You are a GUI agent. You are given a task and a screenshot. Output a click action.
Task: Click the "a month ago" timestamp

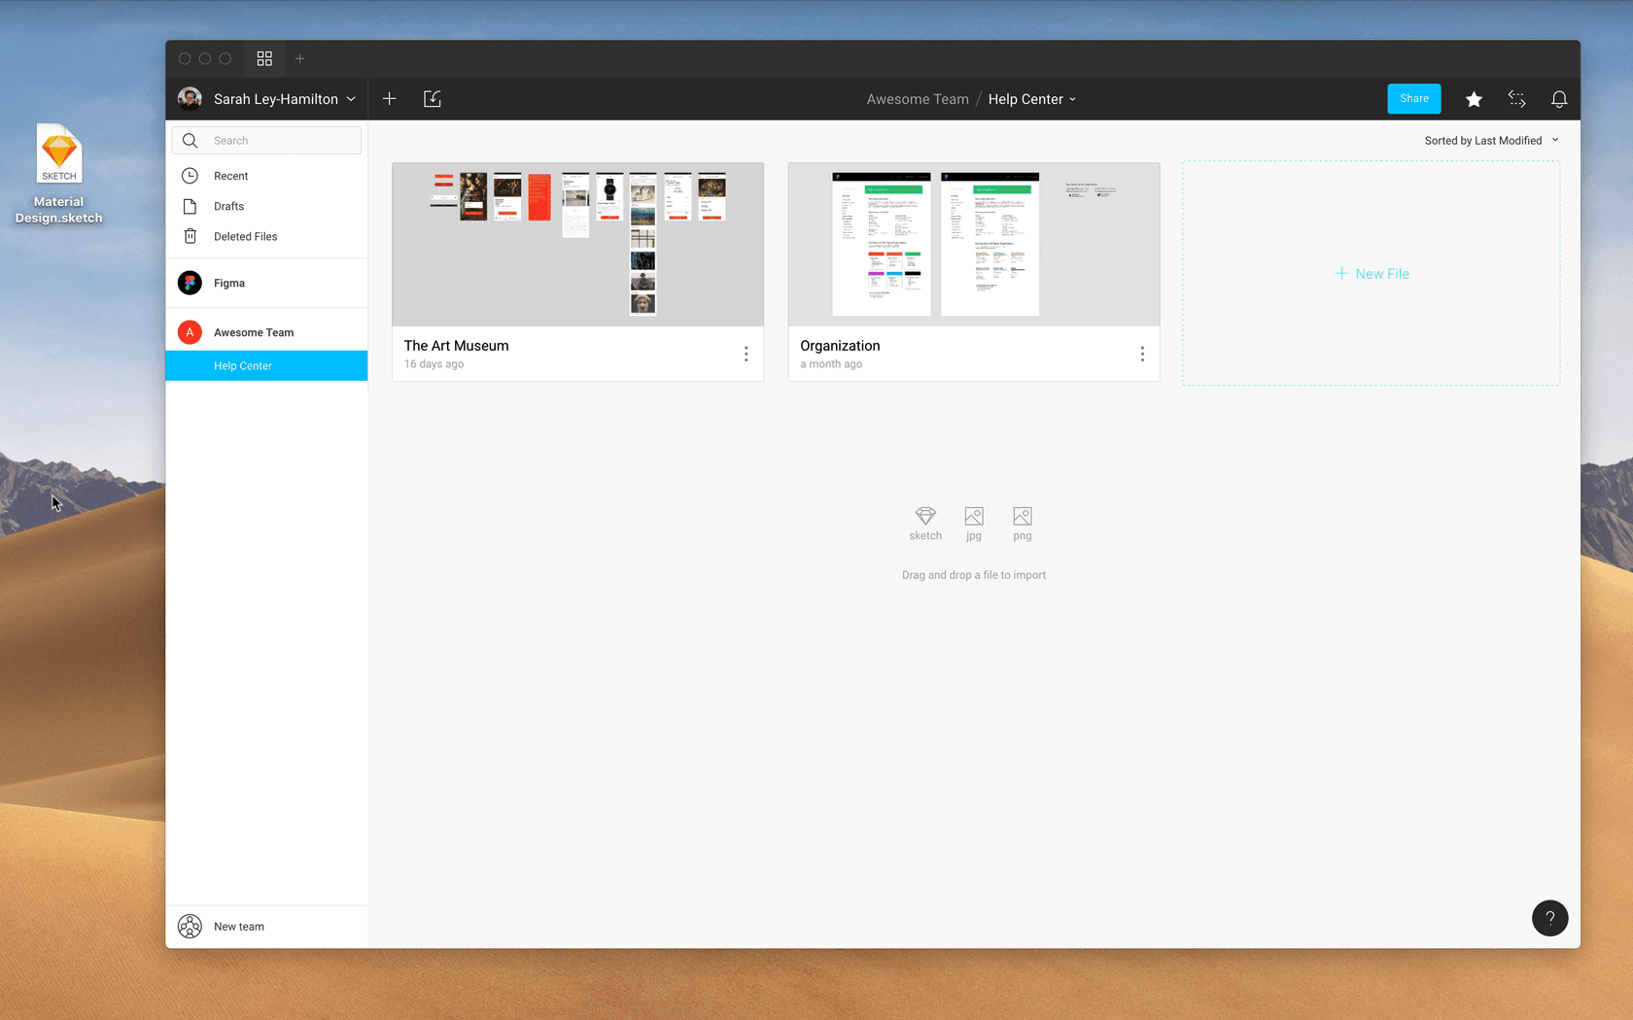click(x=831, y=364)
